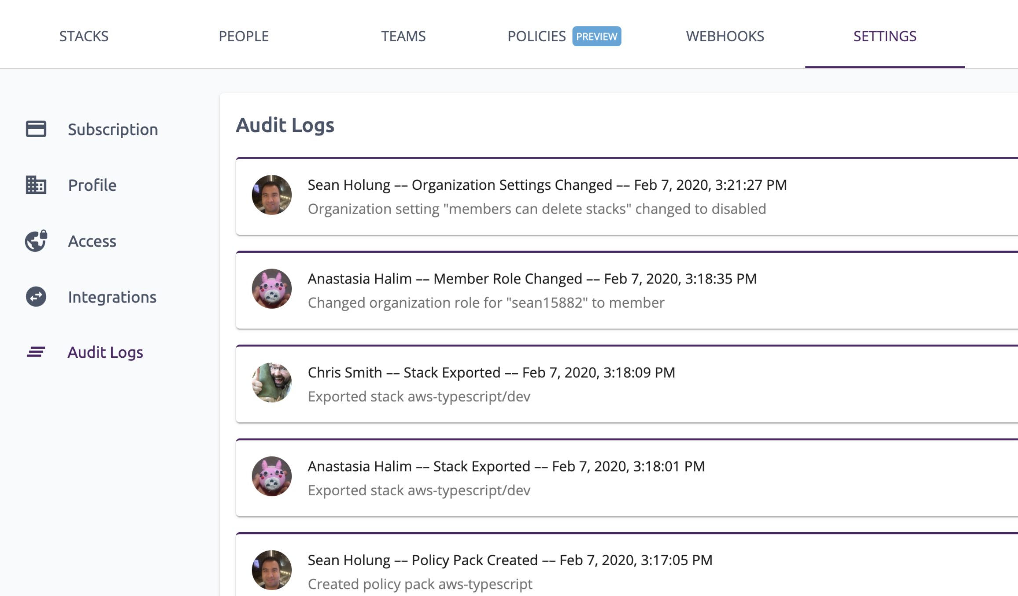1018x596 pixels.
Task: Navigate to the Stacks tab
Action: [84, 36]
